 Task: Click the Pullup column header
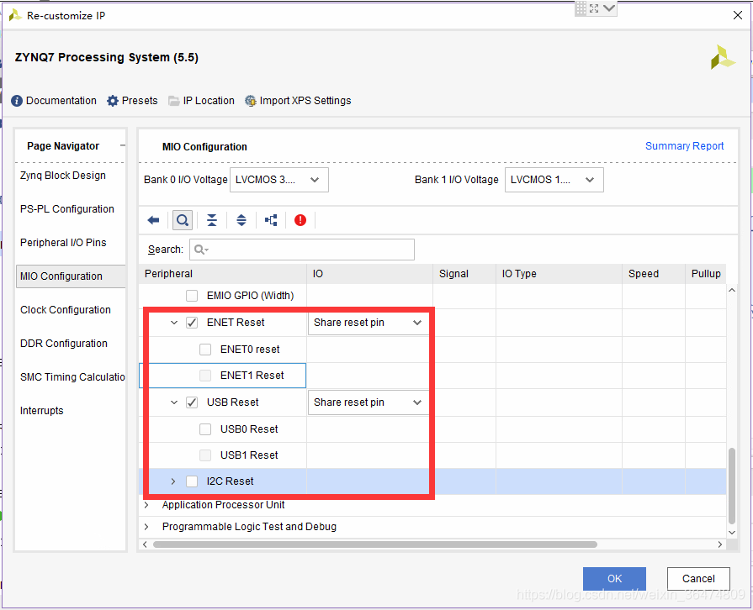(706, 274)
